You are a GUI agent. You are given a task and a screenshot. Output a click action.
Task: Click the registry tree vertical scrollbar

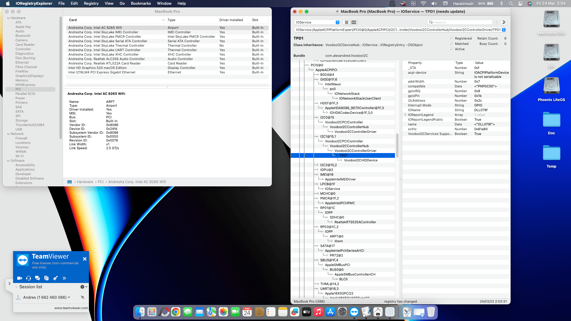[x=397, y=146]
